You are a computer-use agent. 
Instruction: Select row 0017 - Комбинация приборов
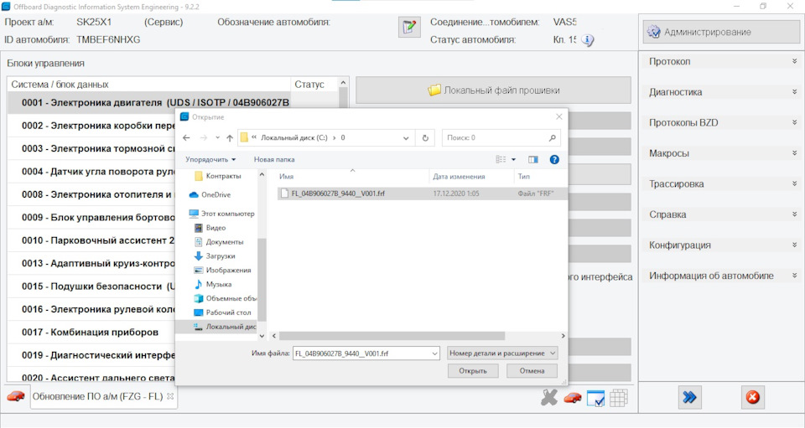click(x=91, y=333)
